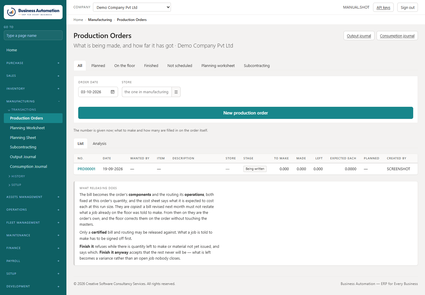Screen dimensions: 425x295
Task: Open the Output journal button
Action: pos(359,36)
